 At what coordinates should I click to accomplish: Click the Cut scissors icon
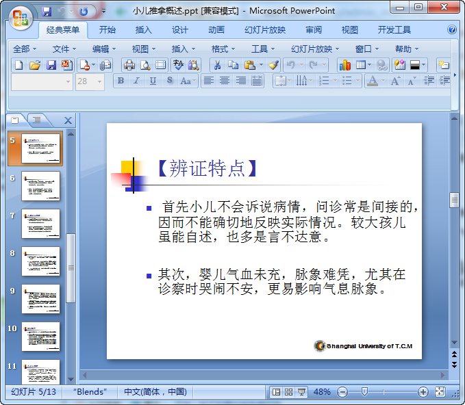[216, 65]
